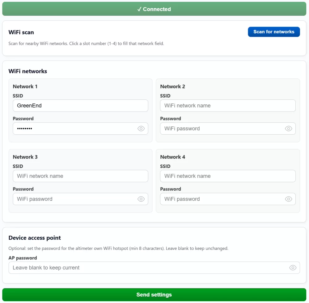Click the Scan for networks button
309x303 pixels.
click(x=274, y=32)
